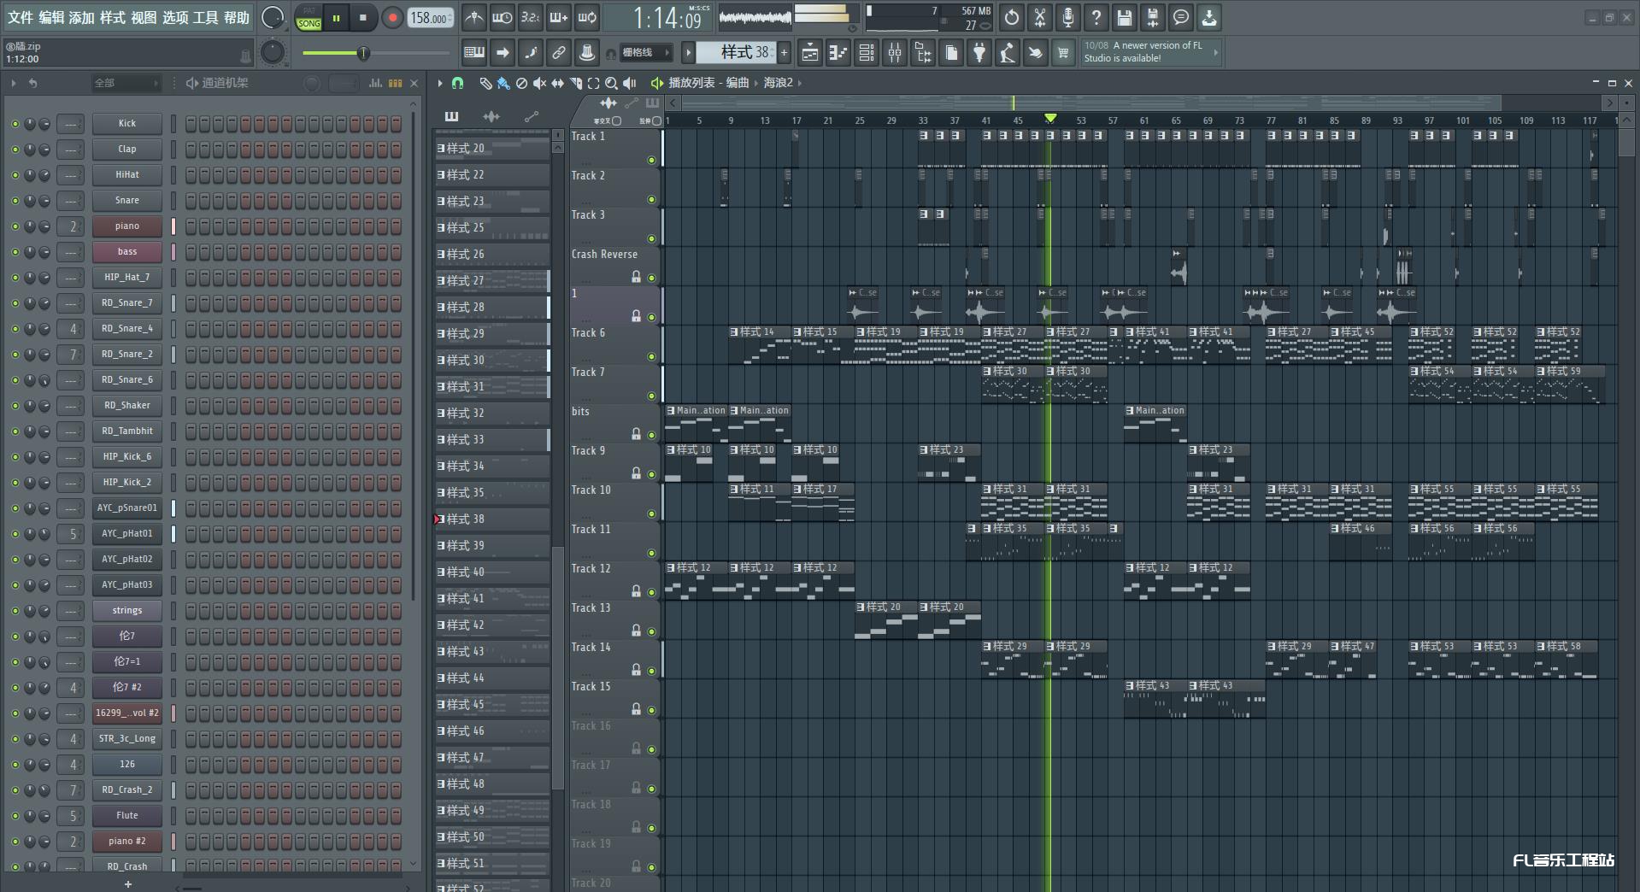
Task: Pause playback with the pause button
Action: coord(336,18)
